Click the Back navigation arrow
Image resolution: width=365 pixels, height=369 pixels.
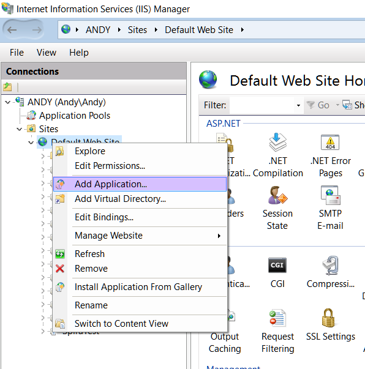tap(12, 30)
